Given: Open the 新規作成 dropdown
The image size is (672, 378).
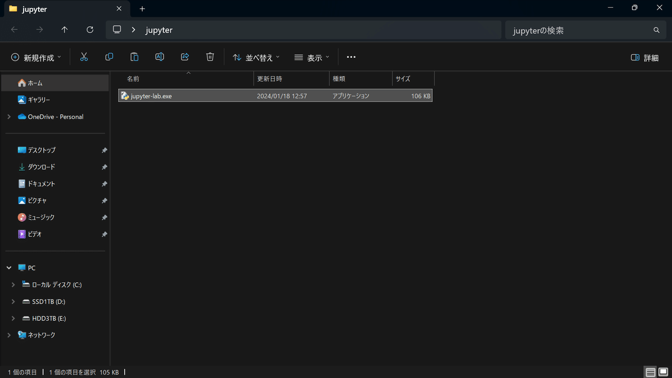Looking at the screenshot, I should coord(36,58).
